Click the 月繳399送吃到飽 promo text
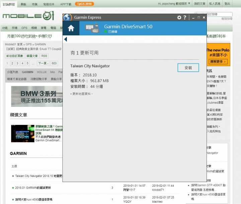 point(29,36)
